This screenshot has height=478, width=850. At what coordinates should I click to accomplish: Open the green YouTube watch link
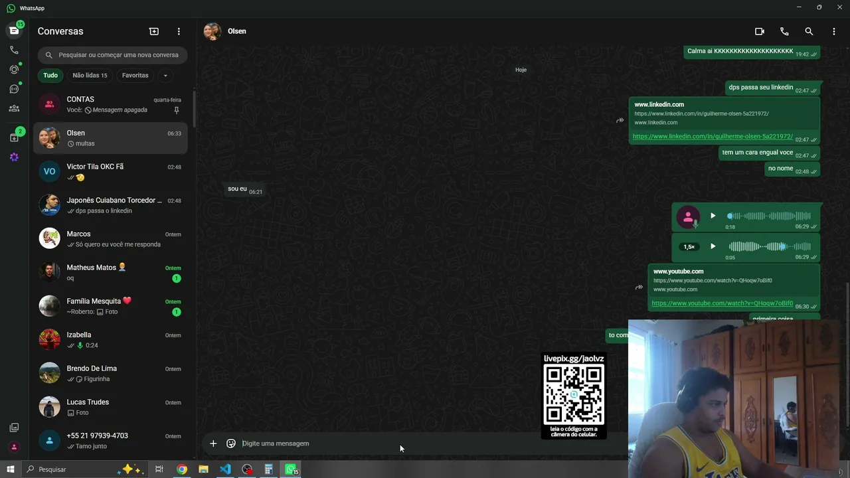point(722,303)
